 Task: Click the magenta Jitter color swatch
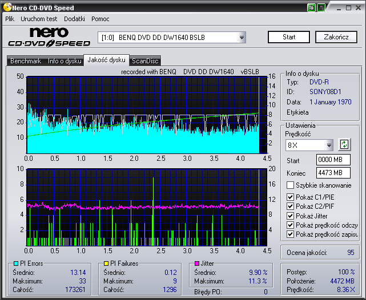click(197, 263)
